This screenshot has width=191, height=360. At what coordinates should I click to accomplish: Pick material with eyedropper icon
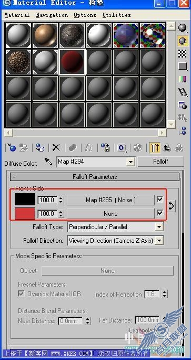point(48,162)
